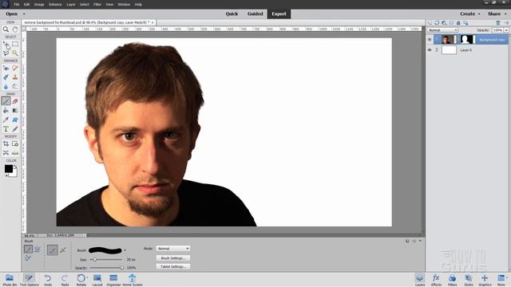Click the Undo button
The image size is (511, 287).
[x=48, y=280]
